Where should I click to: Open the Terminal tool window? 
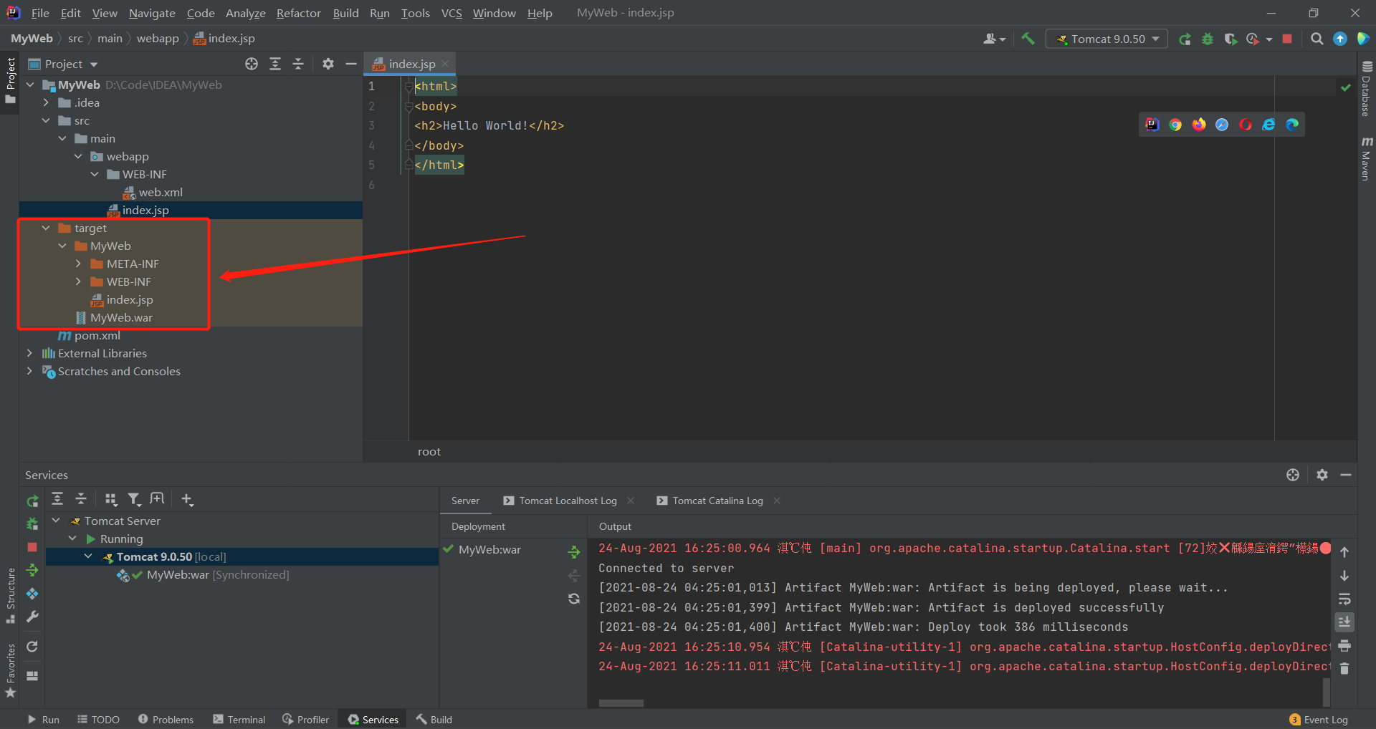coord(239,720)
